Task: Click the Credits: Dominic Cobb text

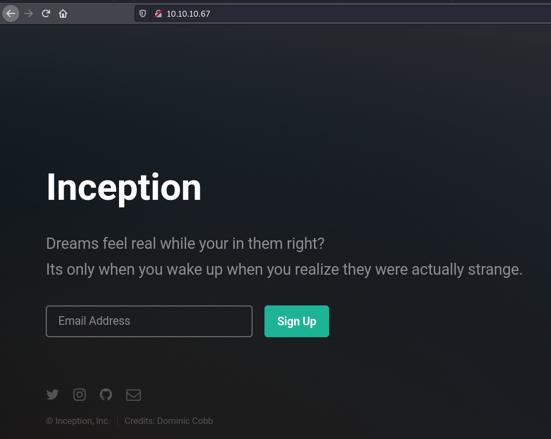Action: pyautogui.click(x=169, y=421)
